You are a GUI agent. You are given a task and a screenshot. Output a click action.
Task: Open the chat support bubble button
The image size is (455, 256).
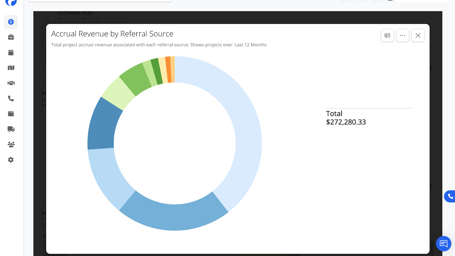(444, 243)
